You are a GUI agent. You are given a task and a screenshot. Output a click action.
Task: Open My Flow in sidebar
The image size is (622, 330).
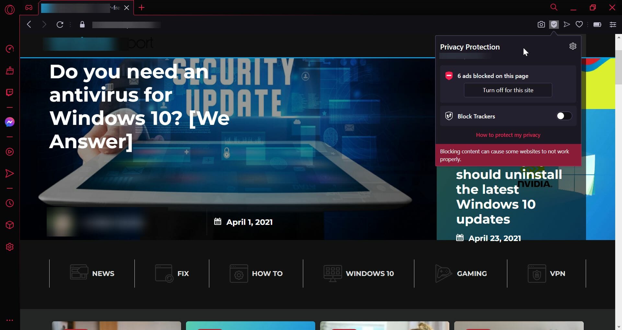(10, 173)
